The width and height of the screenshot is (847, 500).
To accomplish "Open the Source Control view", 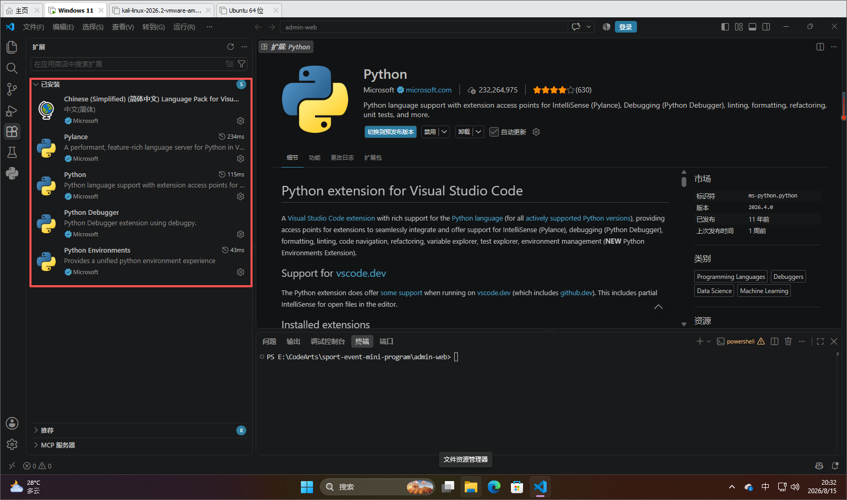I will (x=12, y=89).
